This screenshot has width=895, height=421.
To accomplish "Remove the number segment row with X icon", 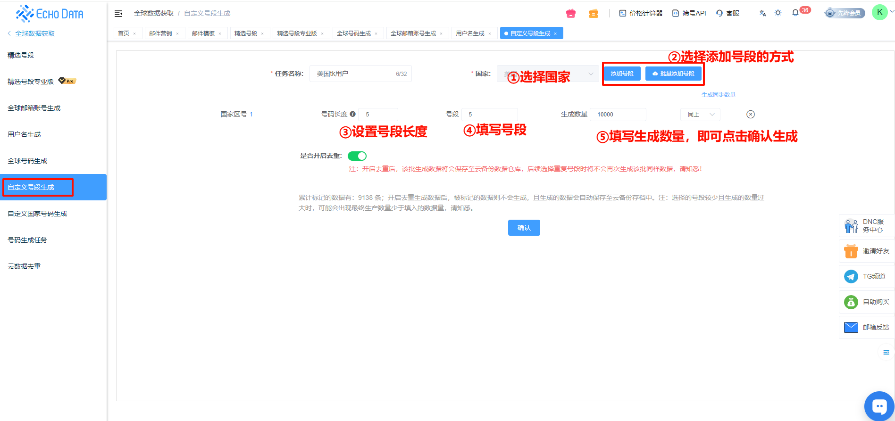I will (751, 115).
